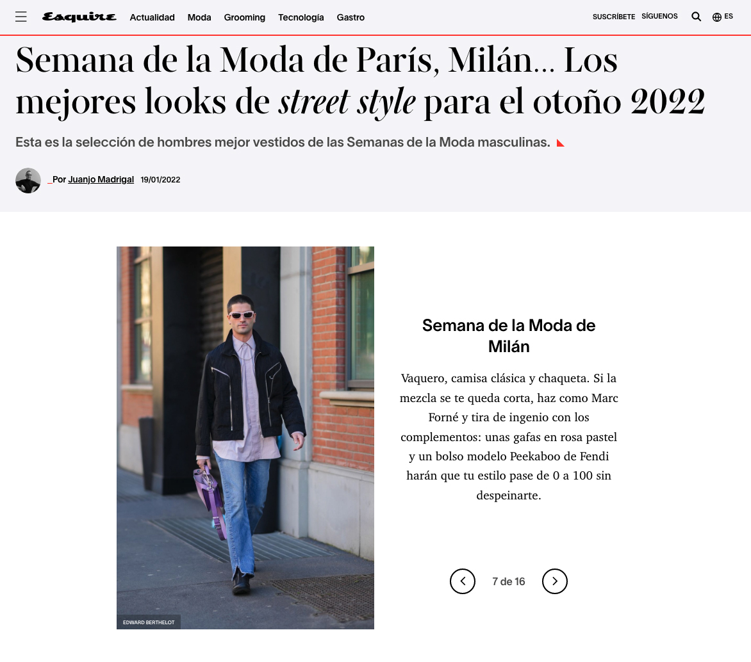The image size is (751, 662).
Task: Click the author avatar photo
Action: tap(28, 181)
